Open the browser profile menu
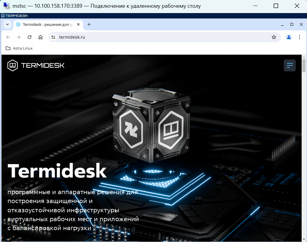Screen dimensions: 307x242 pos(289,37)
